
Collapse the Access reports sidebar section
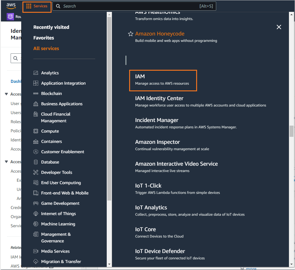tap(6, 162)
